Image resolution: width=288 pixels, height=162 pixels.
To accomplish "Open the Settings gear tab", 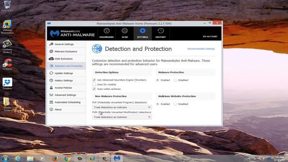I will pos(143,31).
